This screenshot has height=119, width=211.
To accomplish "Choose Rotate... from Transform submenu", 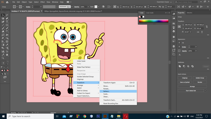I will click(x=118, y=89).
